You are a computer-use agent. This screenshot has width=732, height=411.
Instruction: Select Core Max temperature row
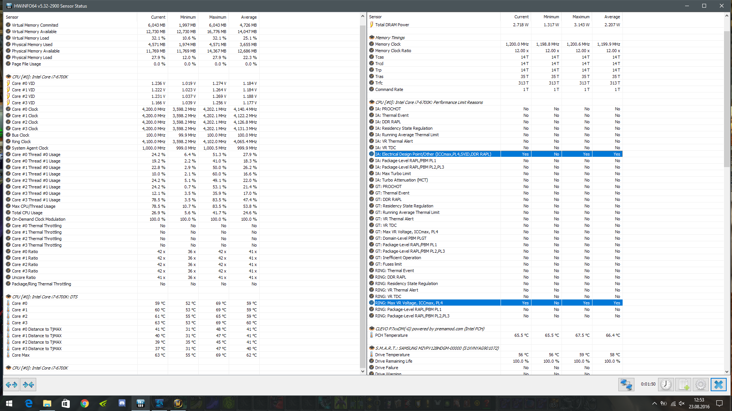coord(132,355)
